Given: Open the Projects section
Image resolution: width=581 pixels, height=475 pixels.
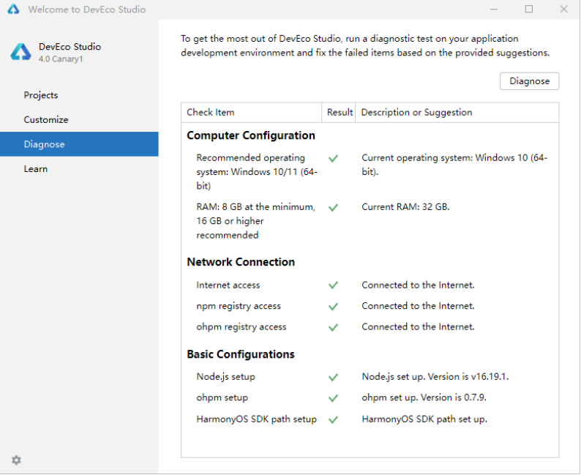Looking at the screenshot, I should click(x=79, y=95).
